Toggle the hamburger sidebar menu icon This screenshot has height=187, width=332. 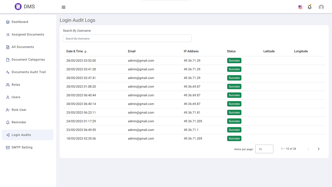[64, 7]
